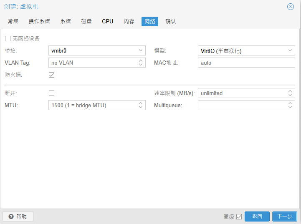Click the 速率限制 spinner arrows
Image resolution: width=301 pixels, height=224 pixels.
[x=291, y=93]
